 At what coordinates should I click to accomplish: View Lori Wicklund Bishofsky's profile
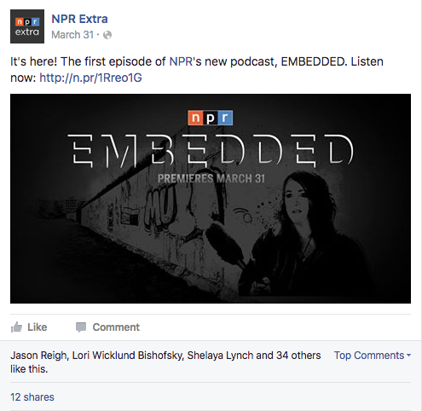pyautogui.click(x=128, y=356)
